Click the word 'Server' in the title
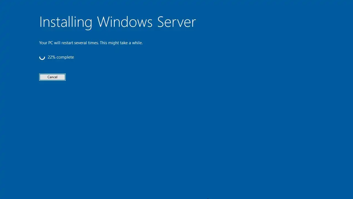The height and width of the screenshot is (199, 353). click(x=176, y=22)
